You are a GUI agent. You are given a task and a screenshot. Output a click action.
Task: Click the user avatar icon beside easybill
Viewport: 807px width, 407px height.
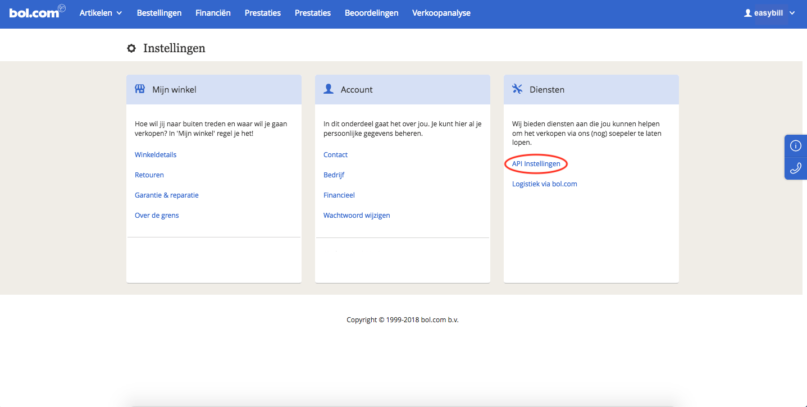[747, 13]
